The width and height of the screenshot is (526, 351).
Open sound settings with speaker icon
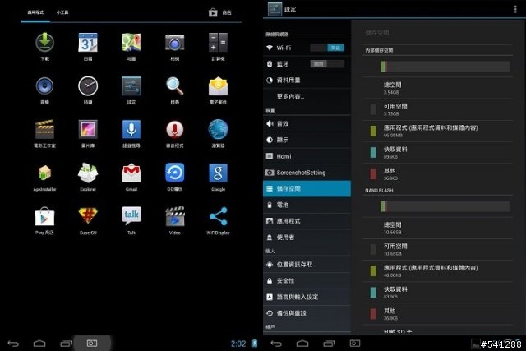click(x=307, y=123)
